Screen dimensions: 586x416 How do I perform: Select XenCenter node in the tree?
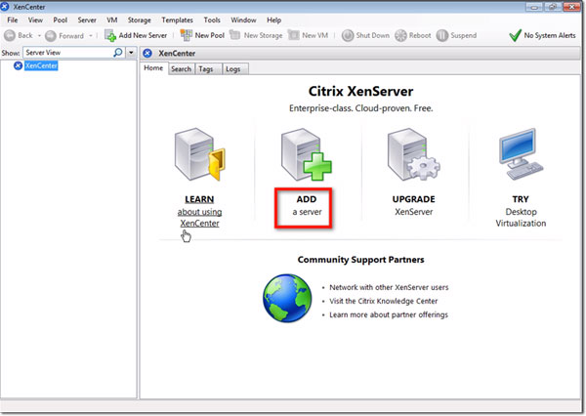click(41, 65)
